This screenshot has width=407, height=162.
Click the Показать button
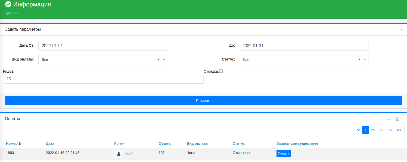coord(204,101)
